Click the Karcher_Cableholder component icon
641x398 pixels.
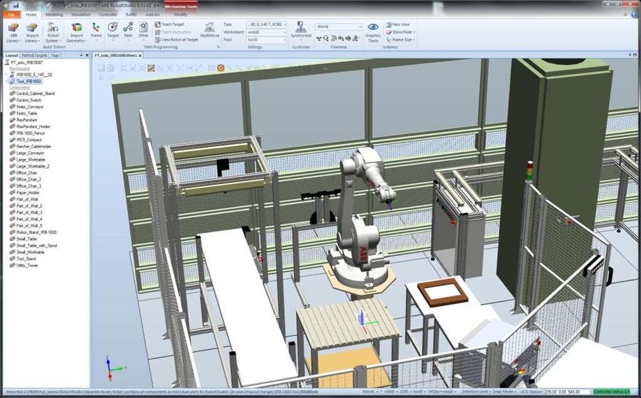[x=13, y=146]
